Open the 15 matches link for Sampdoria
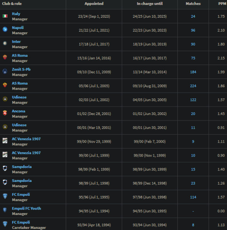227x230 pixels. click(x=193, y=169)
